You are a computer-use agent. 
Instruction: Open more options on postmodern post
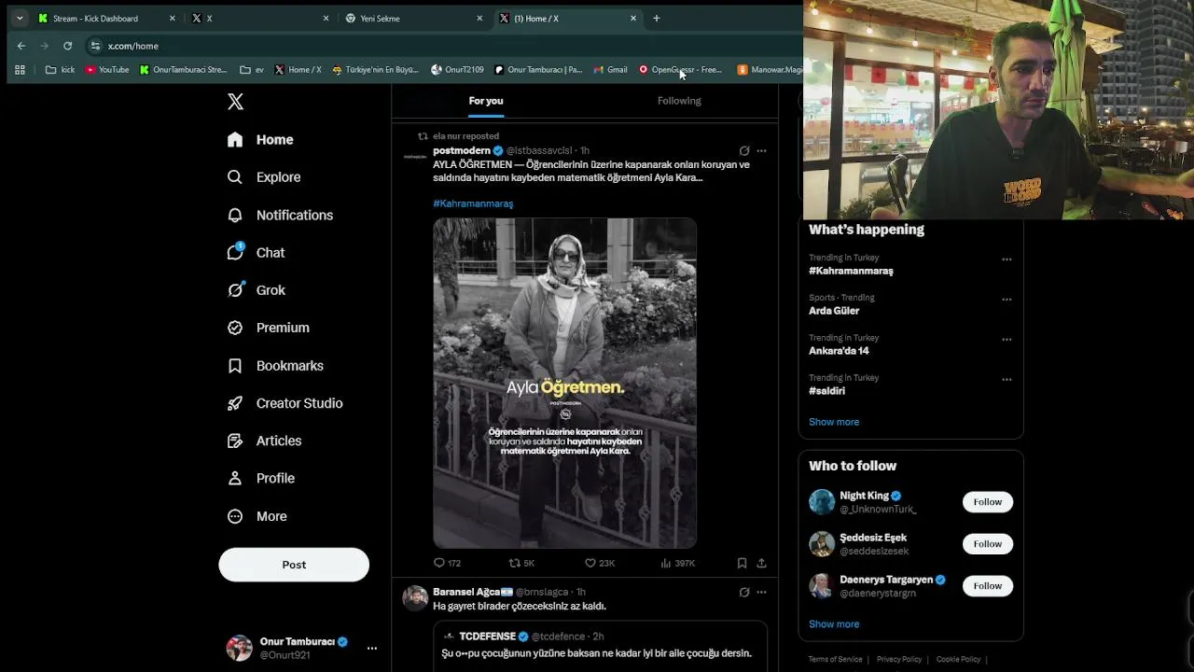(x=761, y=150)
